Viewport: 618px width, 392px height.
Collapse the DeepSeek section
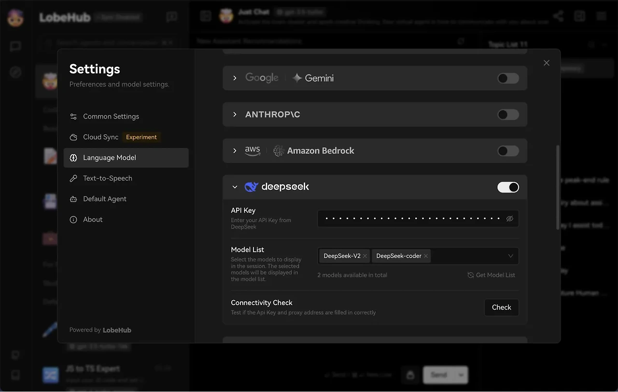point(235,187)
